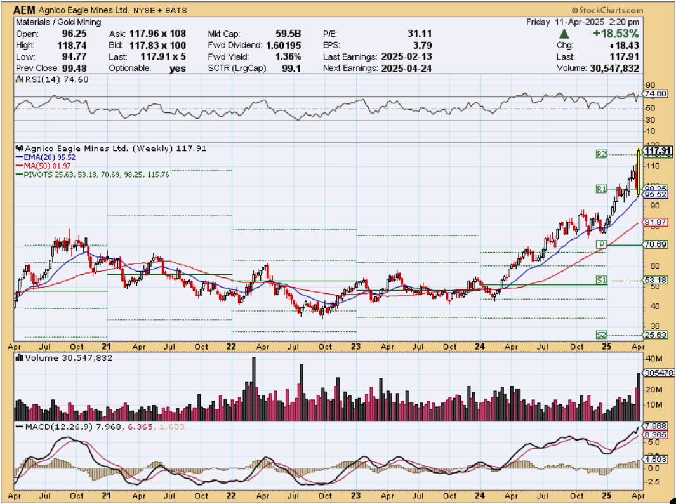
Task: Click the 1.603 histogram axis value flag
Action: click(655, 459)
